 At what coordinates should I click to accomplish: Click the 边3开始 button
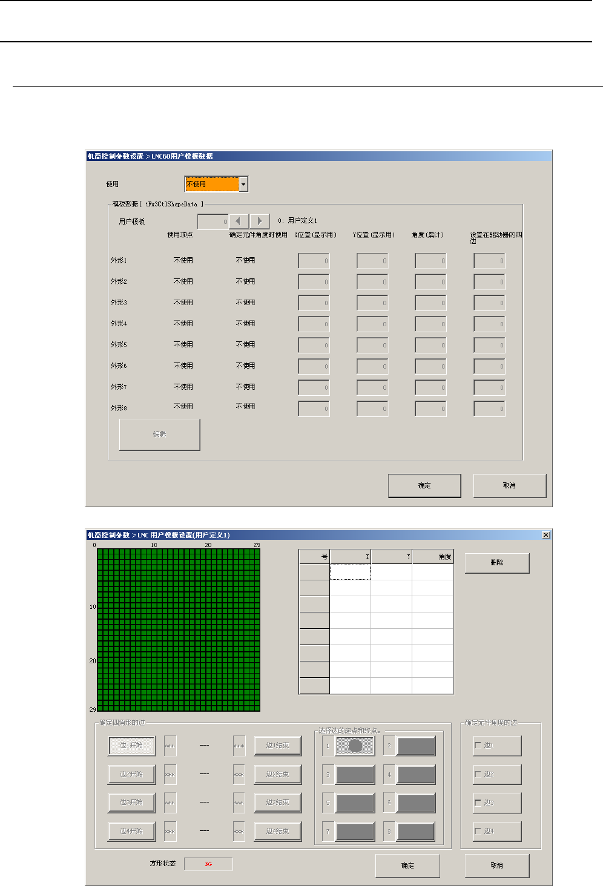pyautogui.click(x=131, y=802)
